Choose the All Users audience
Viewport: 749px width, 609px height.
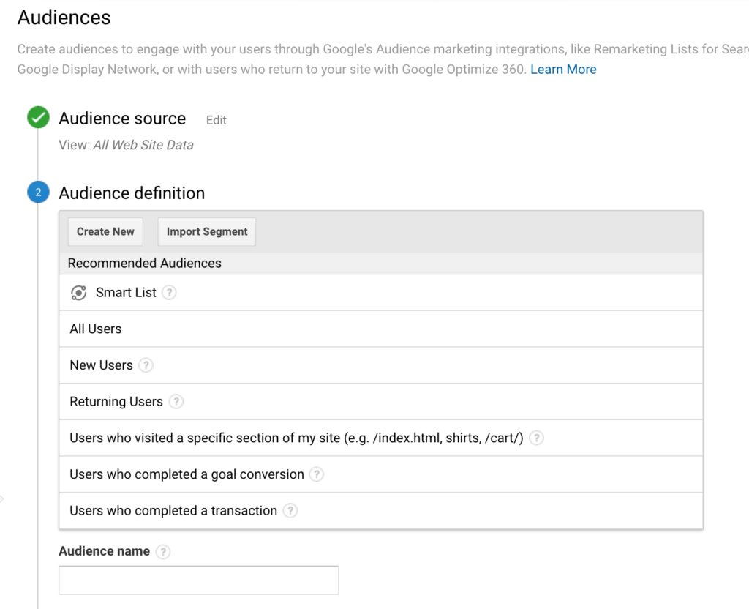pos(96,329)
